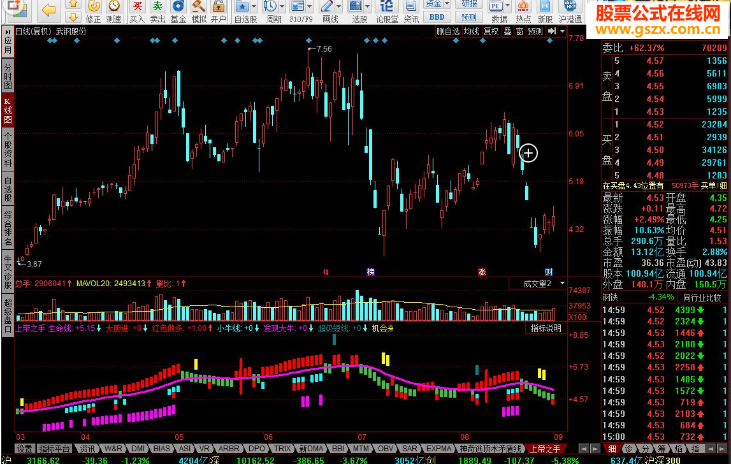Click the 研报 research report button
Screen dimensions: 731x464
[x=469, y=4]
